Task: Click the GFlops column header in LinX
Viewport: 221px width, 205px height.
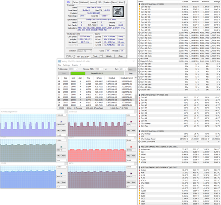Action: pos(99,78)
